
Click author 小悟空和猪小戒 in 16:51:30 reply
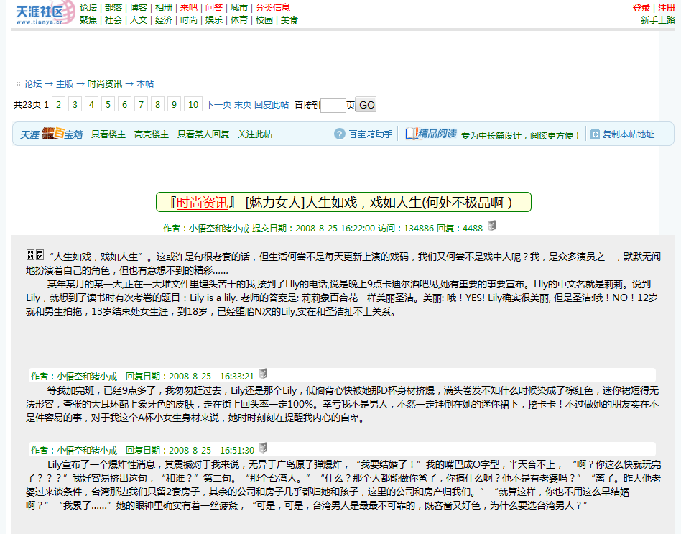(x=87, y=450)
